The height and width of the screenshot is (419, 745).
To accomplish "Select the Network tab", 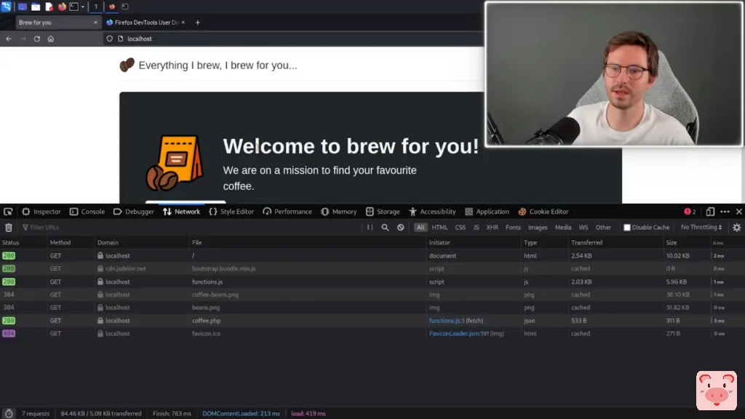I will (181, 212).
